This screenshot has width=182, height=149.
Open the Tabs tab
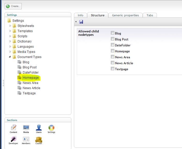(x=150, y=15)
